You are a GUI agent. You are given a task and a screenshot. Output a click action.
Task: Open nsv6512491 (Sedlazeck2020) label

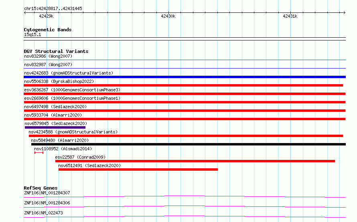pyautogui.click(x=89, y=165)
